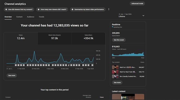Click the realtime 48-hour bar chart
The width and height of the screenshot is (180, 100).
(128, 54)
